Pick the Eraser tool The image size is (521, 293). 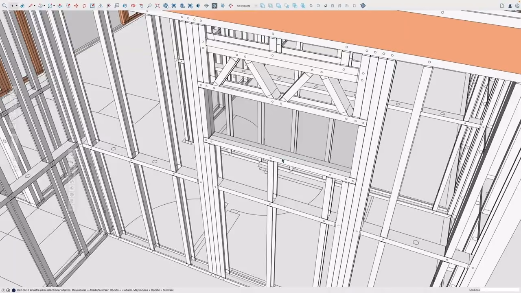coord(22,6)
